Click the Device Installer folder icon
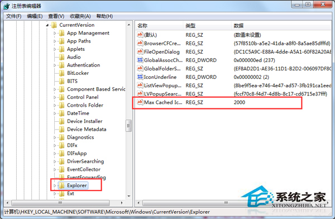 (x=61, y=121)
